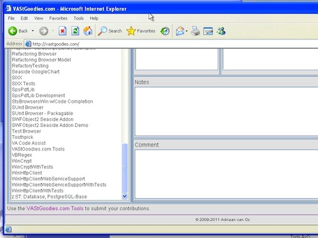The image size is (318, 238).
Task: Select Toothpick entry
Action: 22,137
